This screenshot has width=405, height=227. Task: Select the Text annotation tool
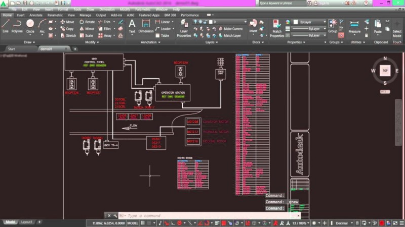[x=132, y=26]
